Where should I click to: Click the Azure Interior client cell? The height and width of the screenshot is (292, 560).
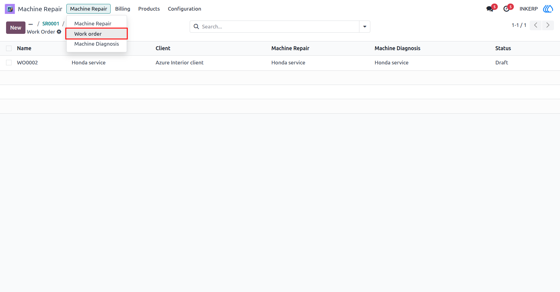[x=179, y=63]
